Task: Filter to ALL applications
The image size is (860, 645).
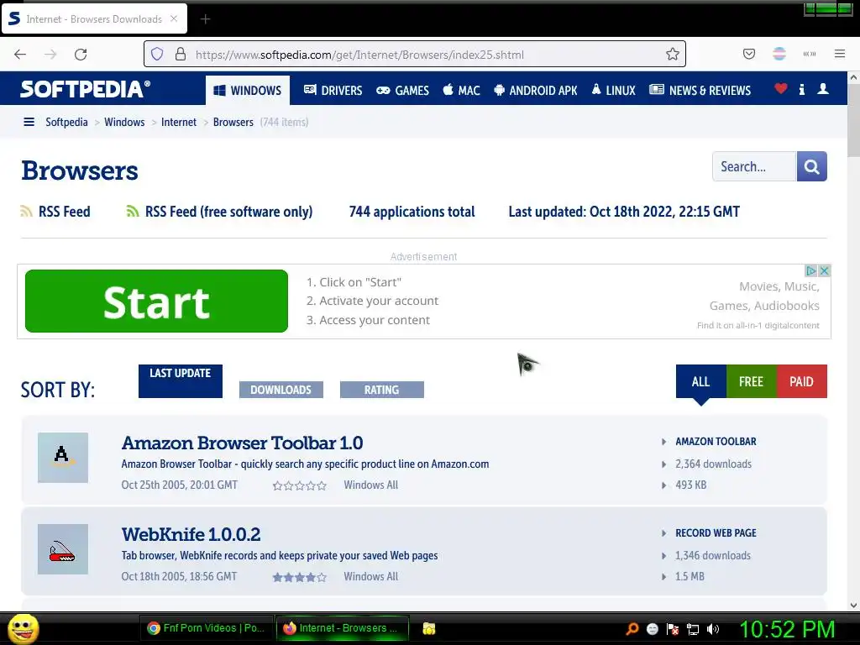Action: pyautogui.click(x=701, y=382)
